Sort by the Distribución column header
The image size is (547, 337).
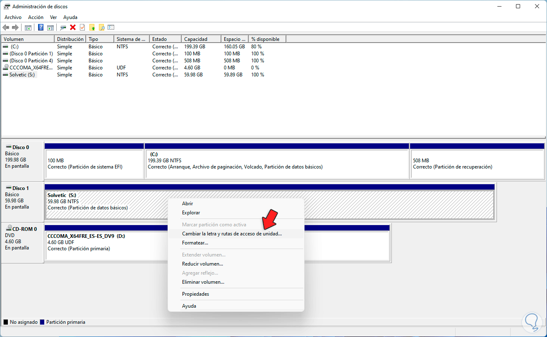(70, 39)
